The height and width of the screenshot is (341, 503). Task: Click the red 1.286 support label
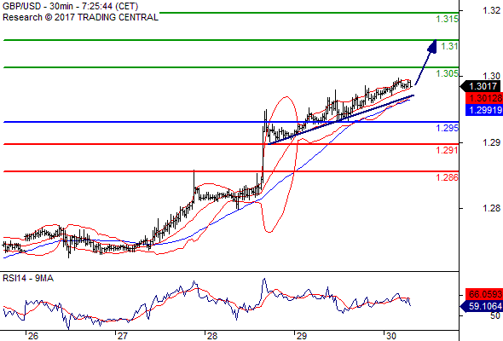tap(447, 177)
